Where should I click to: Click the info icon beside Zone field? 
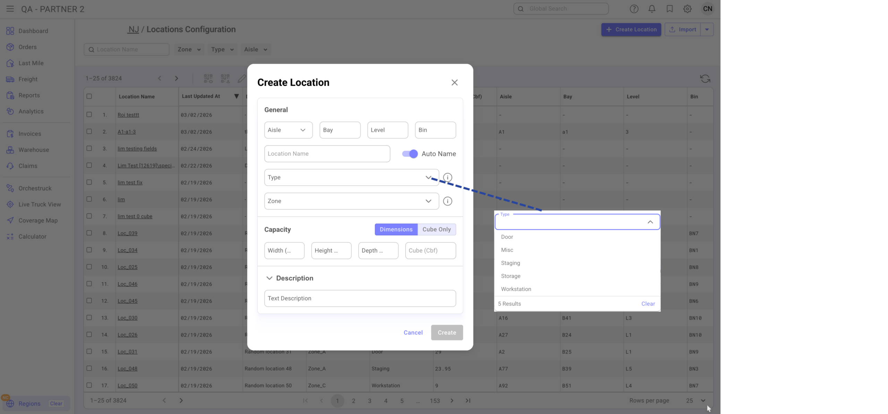(x=447, y=201)
